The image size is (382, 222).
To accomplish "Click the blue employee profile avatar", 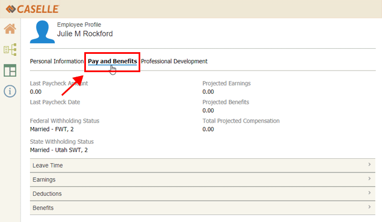I will click(42, 32).
